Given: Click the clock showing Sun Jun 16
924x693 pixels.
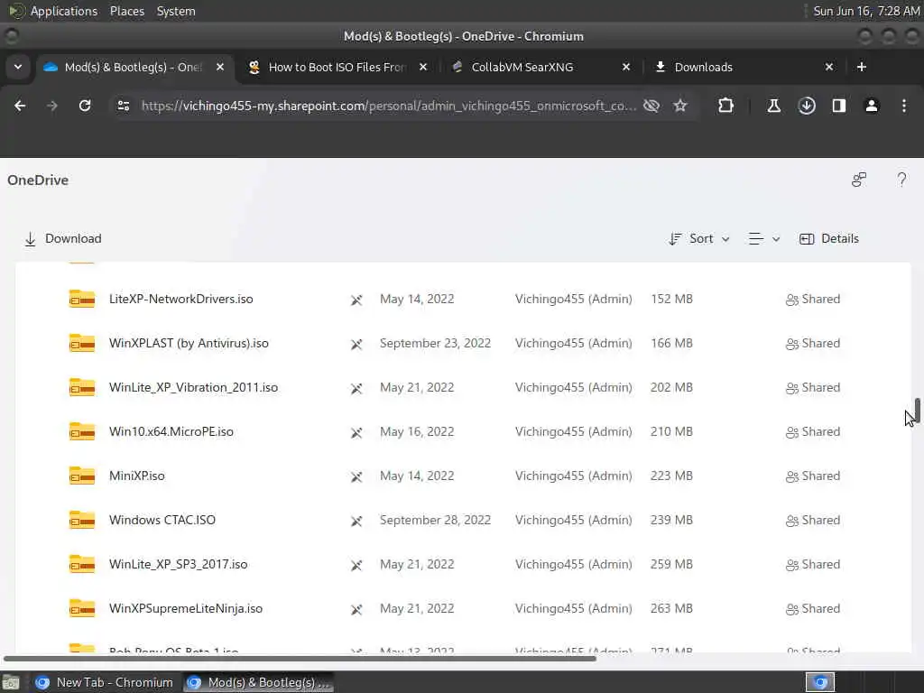Looking at the screenshot, I should 866,11.
